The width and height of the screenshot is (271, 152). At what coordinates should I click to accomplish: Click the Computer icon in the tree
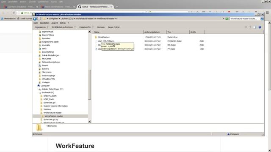pyautogui.click(x=39, y=86)
